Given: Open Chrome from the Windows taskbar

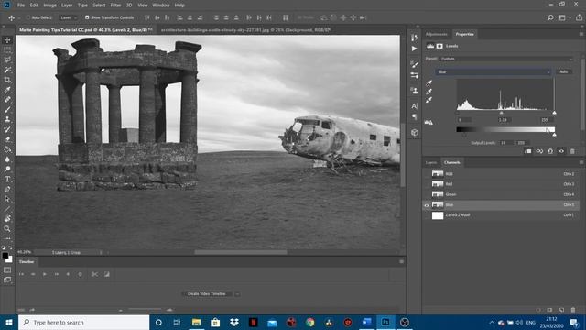Looking at the screenshot, I should [x=309, y=322].
